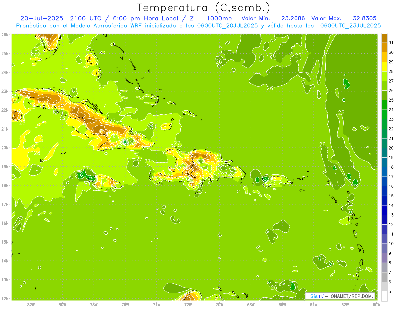Click the '24' label on color scale
This screenshot has width=400, height=309.
(x=391, y=110)
